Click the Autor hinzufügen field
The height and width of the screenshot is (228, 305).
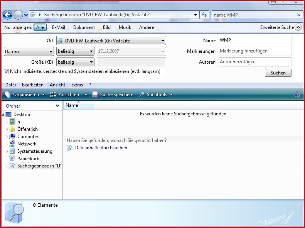pos(255,62)
